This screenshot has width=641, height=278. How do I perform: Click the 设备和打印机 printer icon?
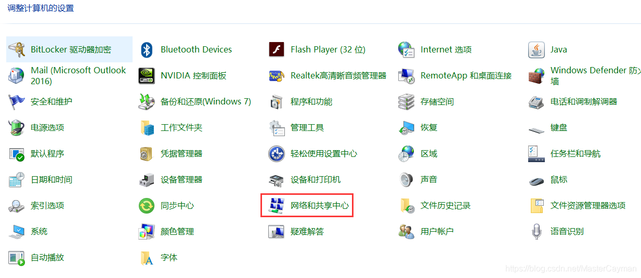pos(277,180)
